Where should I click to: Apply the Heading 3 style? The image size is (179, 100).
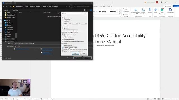point(114,12)
